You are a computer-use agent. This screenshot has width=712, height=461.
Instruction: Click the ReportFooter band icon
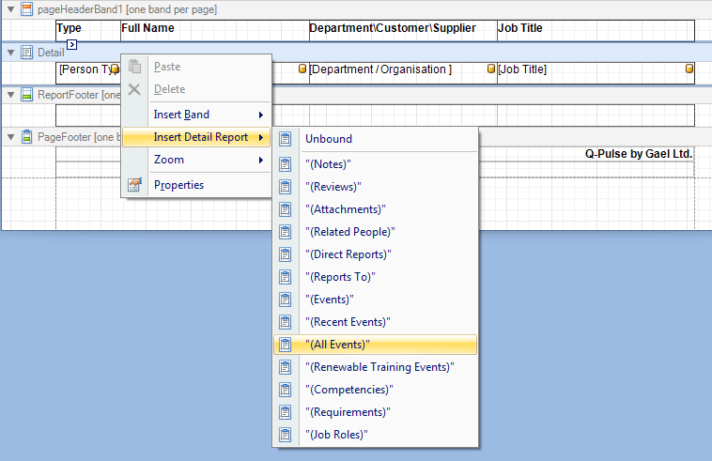coord(27,95)
